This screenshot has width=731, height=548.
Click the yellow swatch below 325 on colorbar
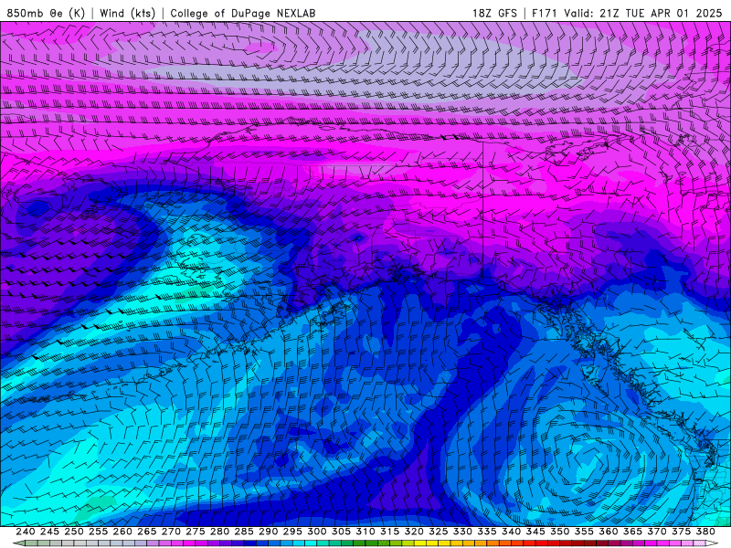pyautogui.click(x=443, y=543)
